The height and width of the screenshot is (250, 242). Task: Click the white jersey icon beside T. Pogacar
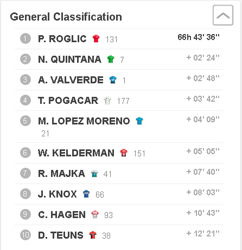pos(107,101)
